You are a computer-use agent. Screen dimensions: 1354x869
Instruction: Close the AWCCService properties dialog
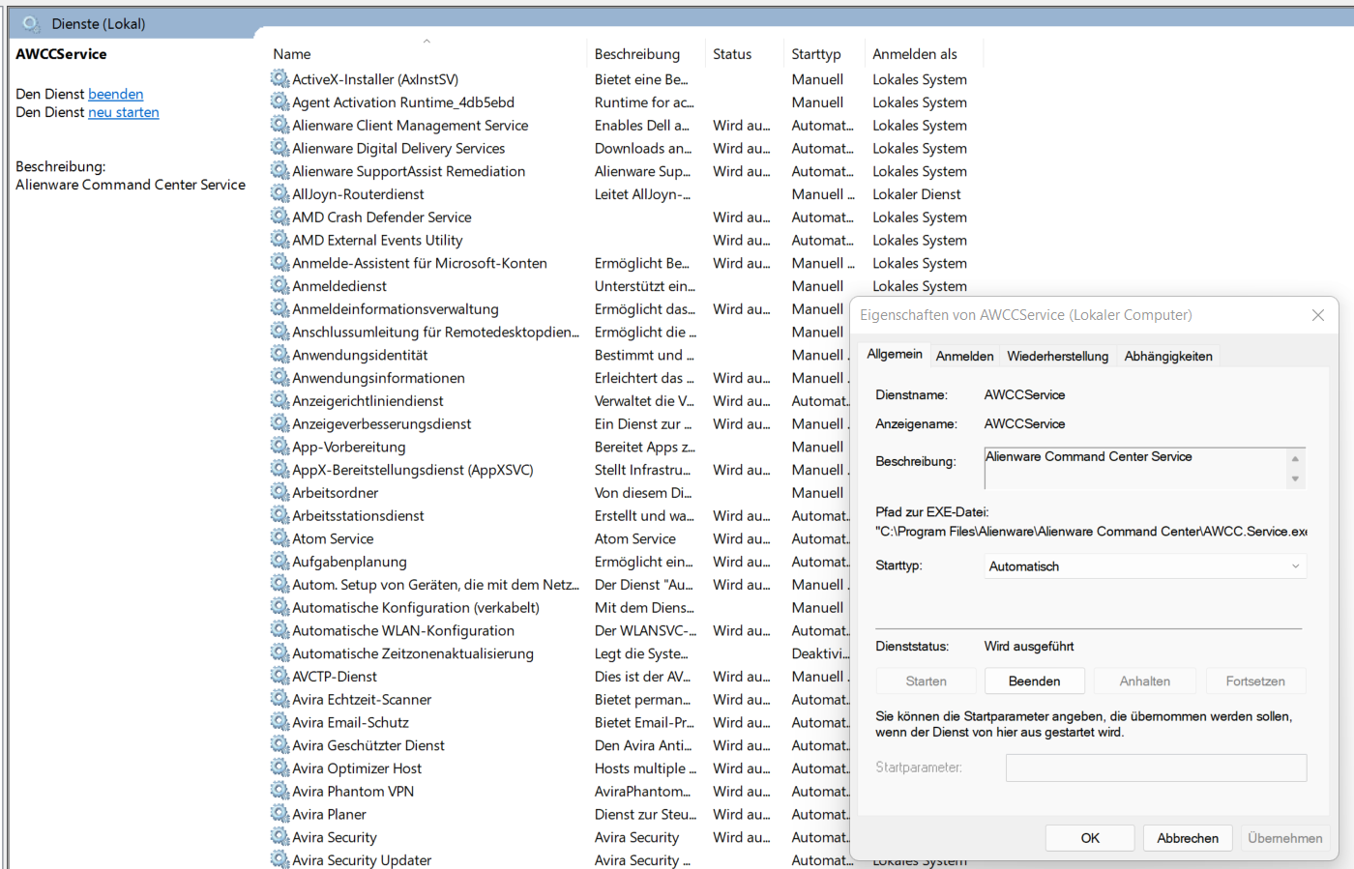1317,315
